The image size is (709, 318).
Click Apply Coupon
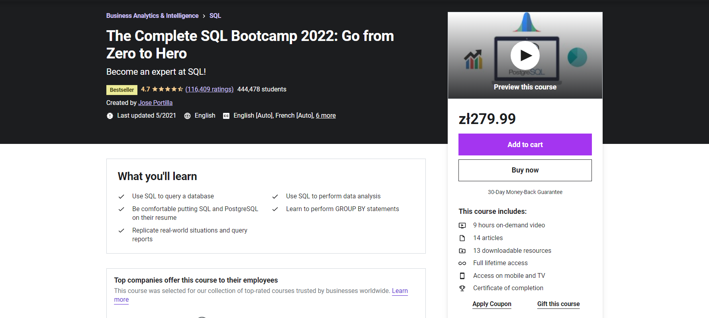(x=492, y=304)
